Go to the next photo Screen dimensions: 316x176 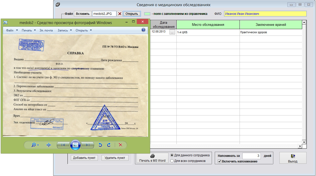click(88, 145)
